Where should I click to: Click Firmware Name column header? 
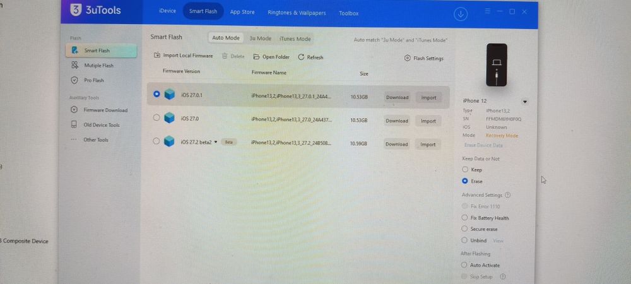(269, 73)
